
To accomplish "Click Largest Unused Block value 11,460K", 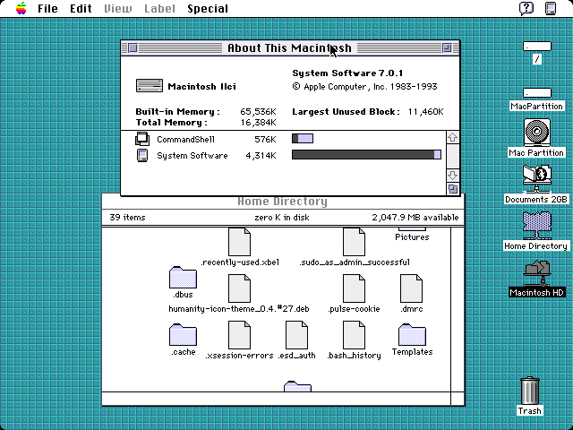I will pos(426,111).
